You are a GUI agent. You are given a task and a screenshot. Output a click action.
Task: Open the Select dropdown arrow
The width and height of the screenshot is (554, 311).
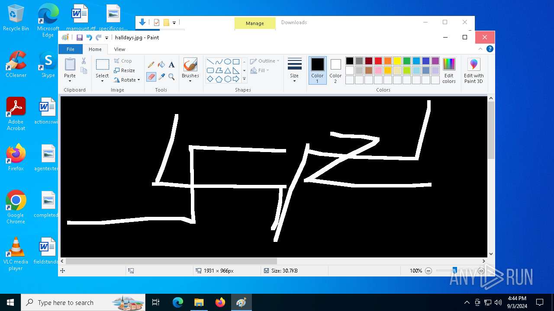click(x=102, y=81)
